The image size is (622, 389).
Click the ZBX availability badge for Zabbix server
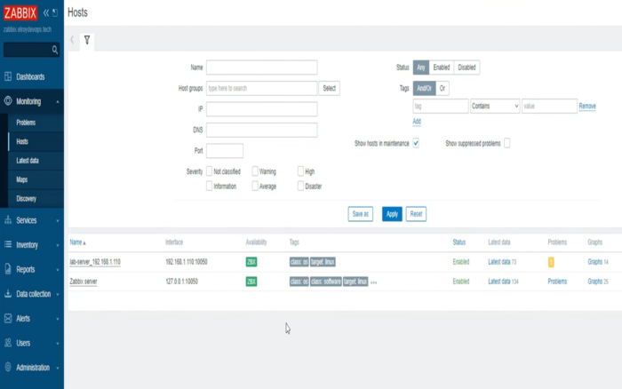(x=251, y=282)
